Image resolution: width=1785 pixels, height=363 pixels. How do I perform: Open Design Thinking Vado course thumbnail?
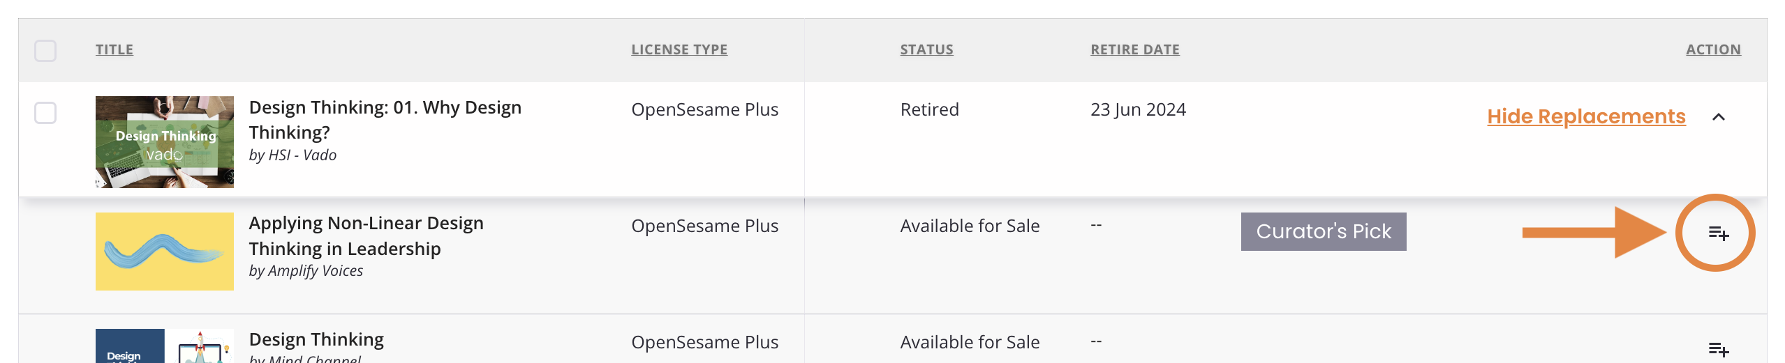coord(165,142)
